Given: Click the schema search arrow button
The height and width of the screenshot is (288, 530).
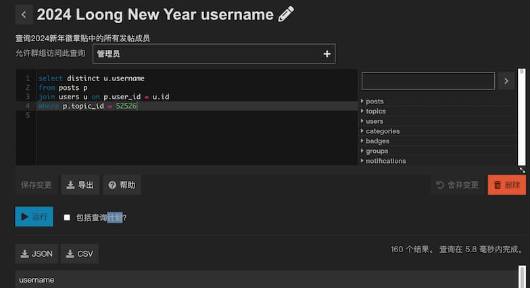Looking at the screenshot, I should (506, 81).
